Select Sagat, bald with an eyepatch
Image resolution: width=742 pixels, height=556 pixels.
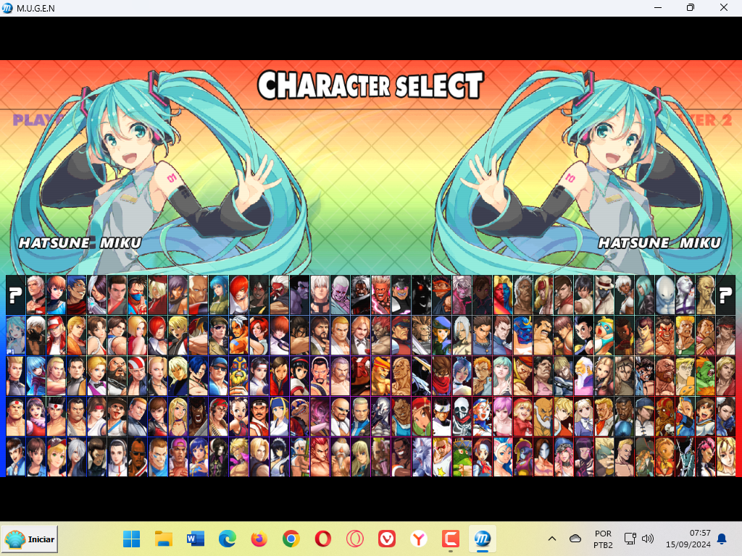click(401, 376)
